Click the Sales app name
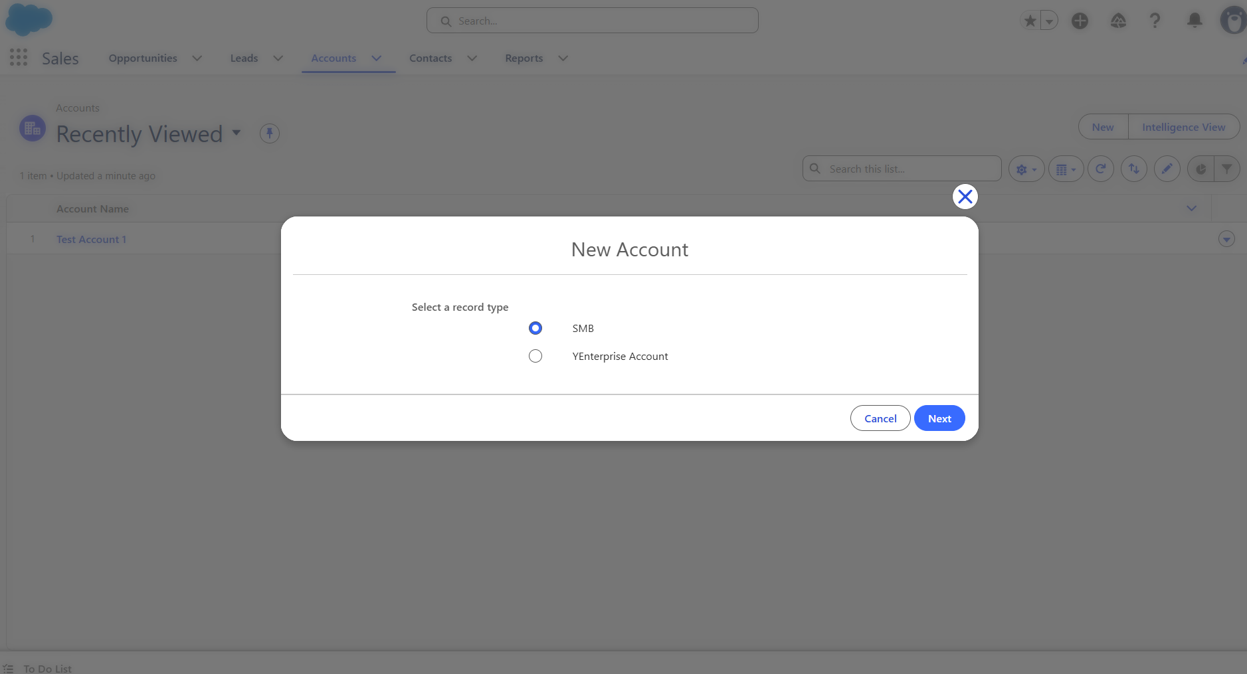 tap(60, 58)
